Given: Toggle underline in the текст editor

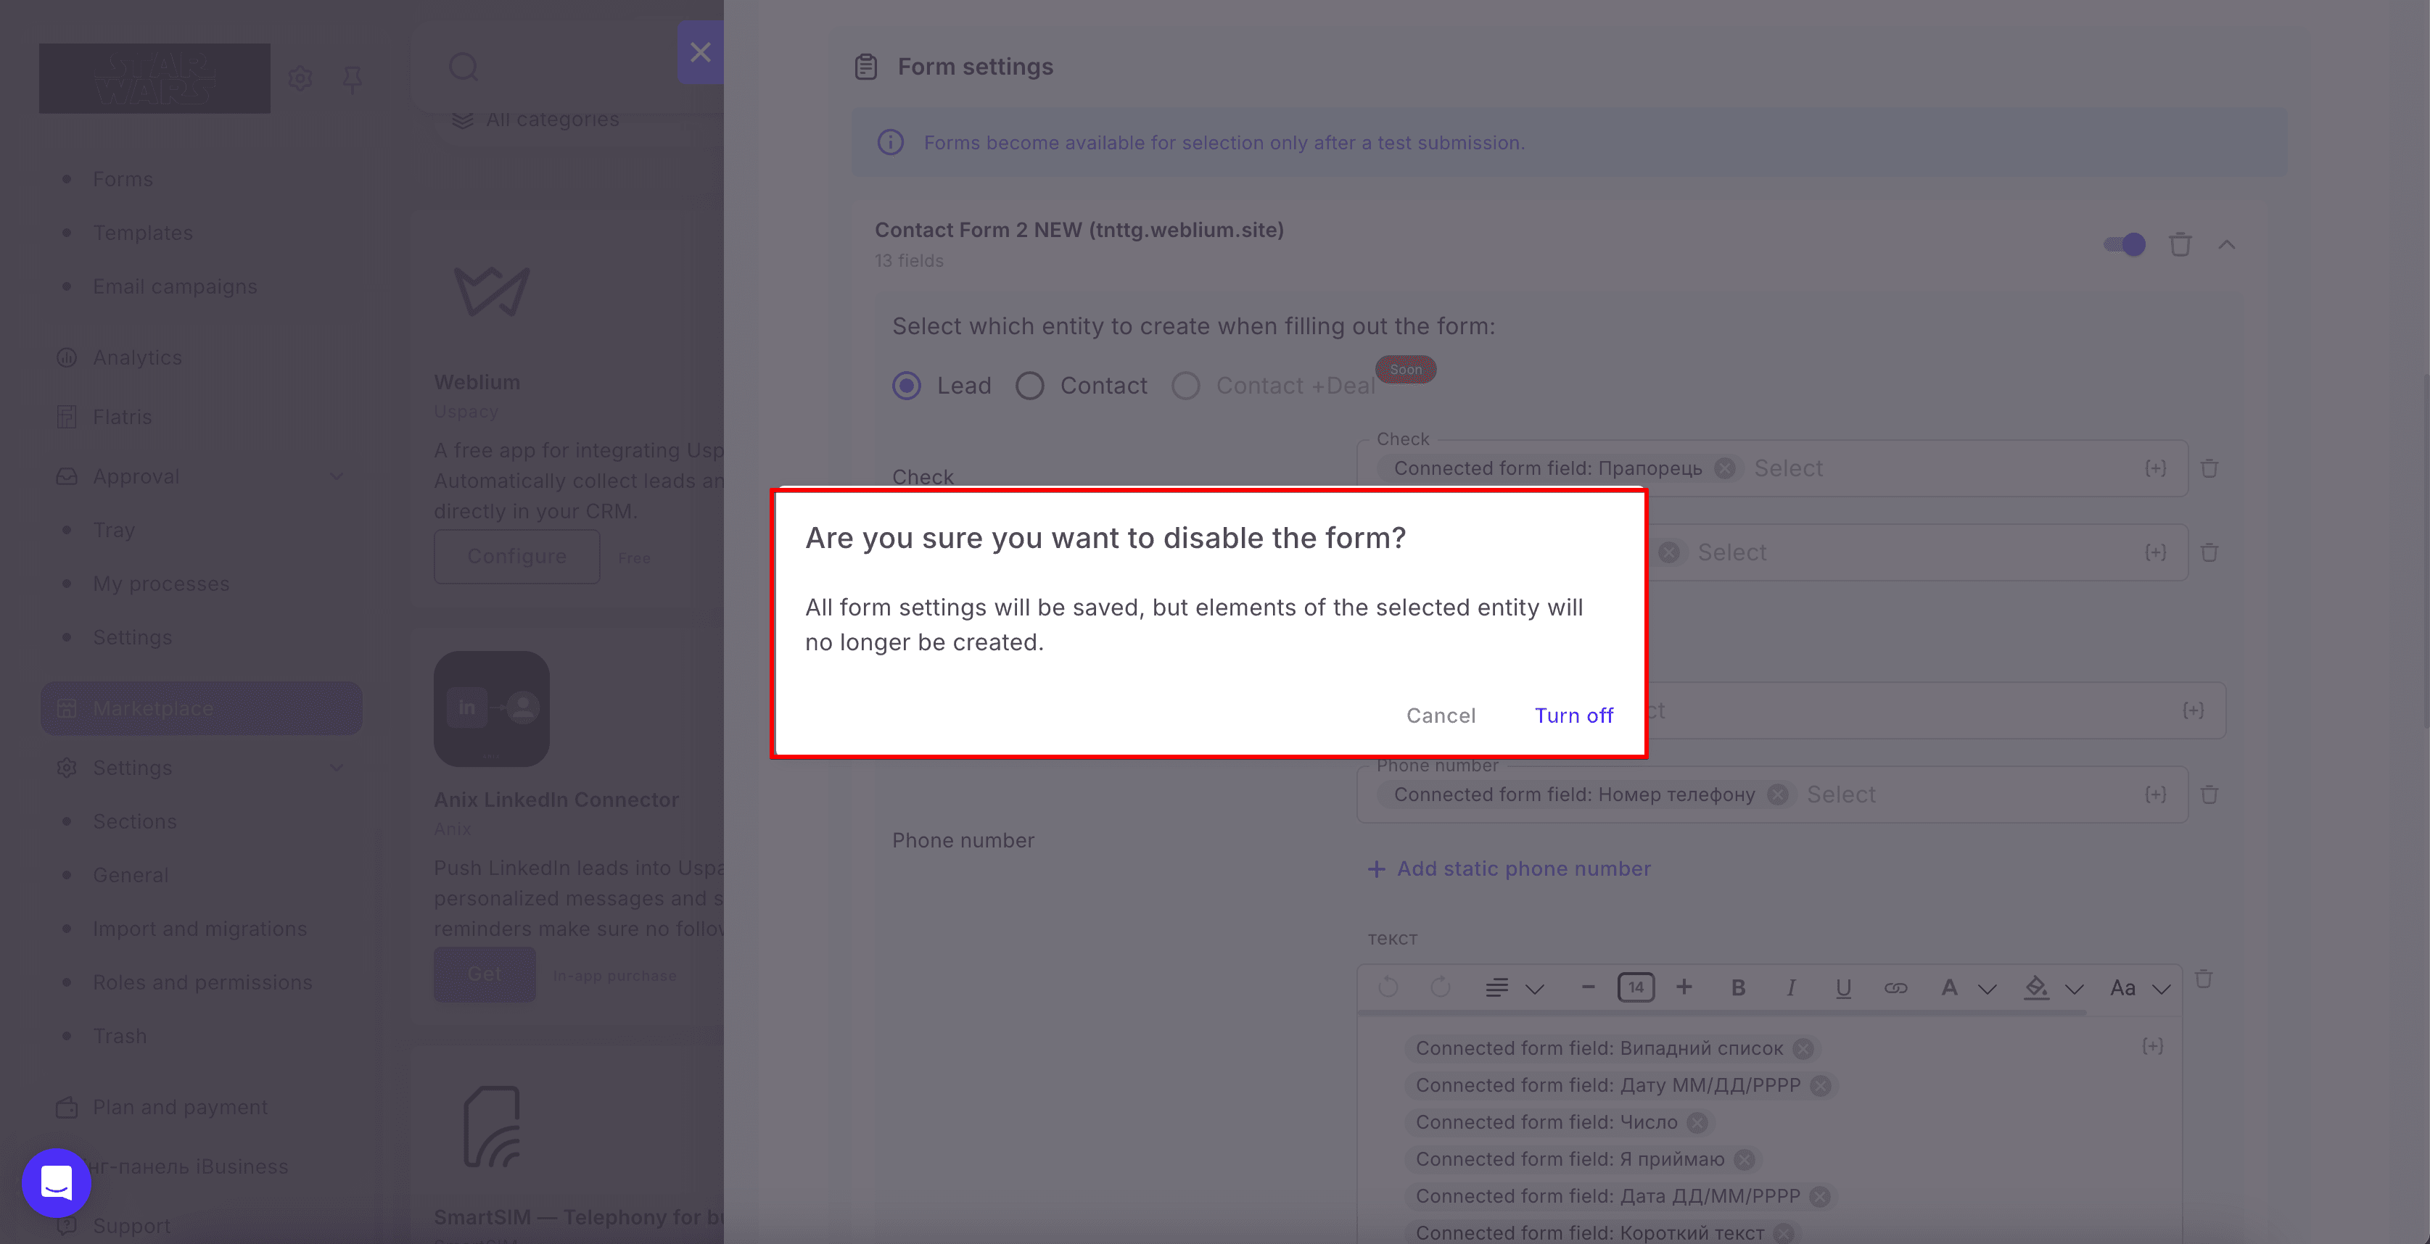Looking at the screenshot, I should click(x=1842, y=987).
